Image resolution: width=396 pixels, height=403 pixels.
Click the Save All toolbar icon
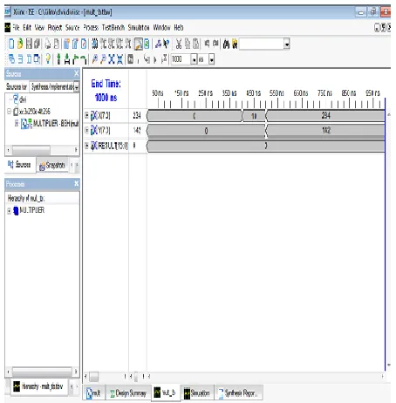(x=37, y=44)
